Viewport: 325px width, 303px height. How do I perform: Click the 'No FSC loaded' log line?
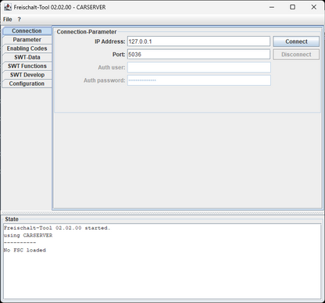tap(25, 250)
